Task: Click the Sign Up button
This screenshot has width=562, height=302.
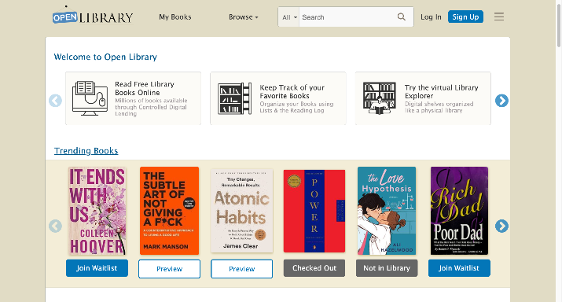Action: tap(465, 17)
